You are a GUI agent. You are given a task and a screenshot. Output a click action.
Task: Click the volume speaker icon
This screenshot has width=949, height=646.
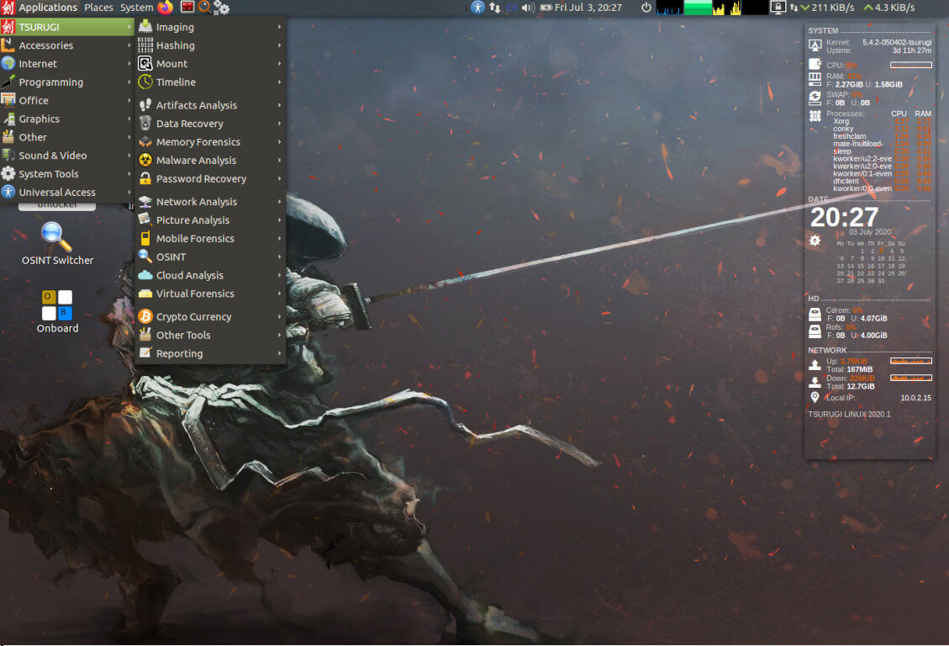[x=528, y=8]
